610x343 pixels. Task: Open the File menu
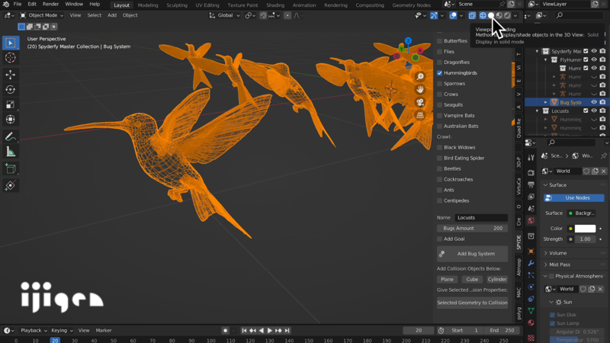click(x=18, y=5)
